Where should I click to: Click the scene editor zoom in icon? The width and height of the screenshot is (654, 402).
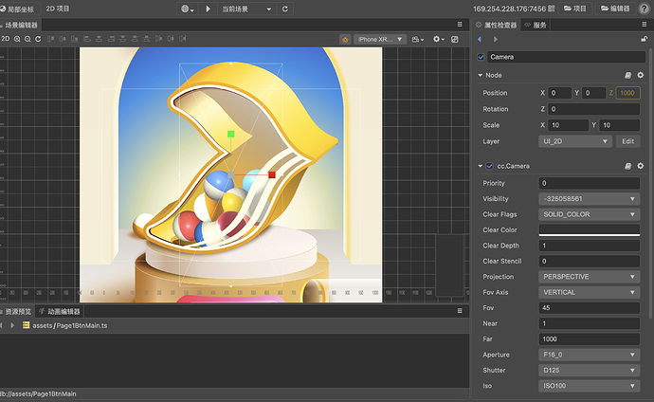click(18, 39)
